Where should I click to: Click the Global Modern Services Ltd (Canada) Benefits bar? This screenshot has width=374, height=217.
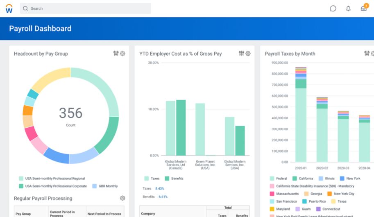(181, 128)
